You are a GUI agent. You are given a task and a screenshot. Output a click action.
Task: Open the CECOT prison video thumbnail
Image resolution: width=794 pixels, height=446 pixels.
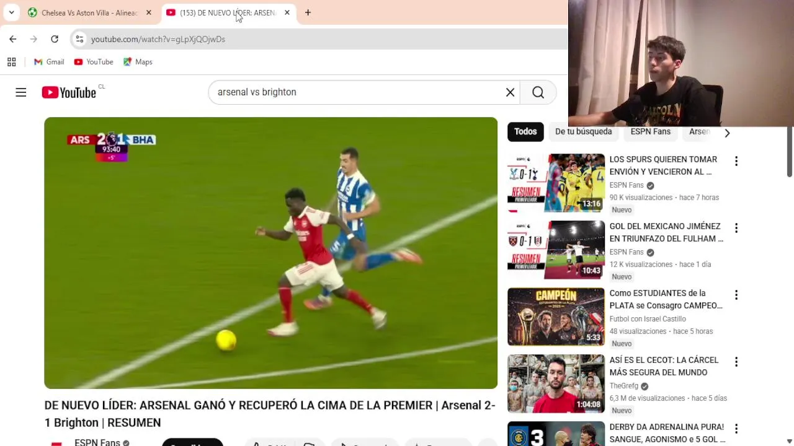click(x=556, y=383)
